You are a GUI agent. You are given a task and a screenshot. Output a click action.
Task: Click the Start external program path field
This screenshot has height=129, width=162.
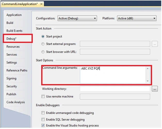pyautogui.click(x=115, y=44)
